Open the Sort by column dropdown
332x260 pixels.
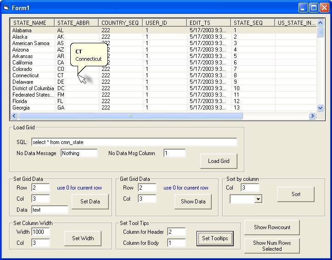[x=258, y=199]
